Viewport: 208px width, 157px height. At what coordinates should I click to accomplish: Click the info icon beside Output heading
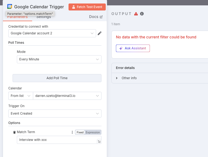tap(142, 14)
